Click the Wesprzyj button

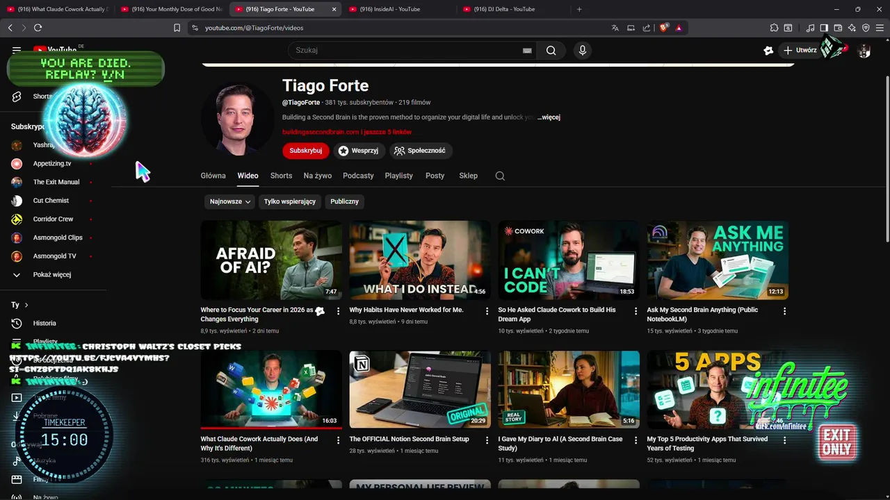pyautogui.click(x=358, y=151)
